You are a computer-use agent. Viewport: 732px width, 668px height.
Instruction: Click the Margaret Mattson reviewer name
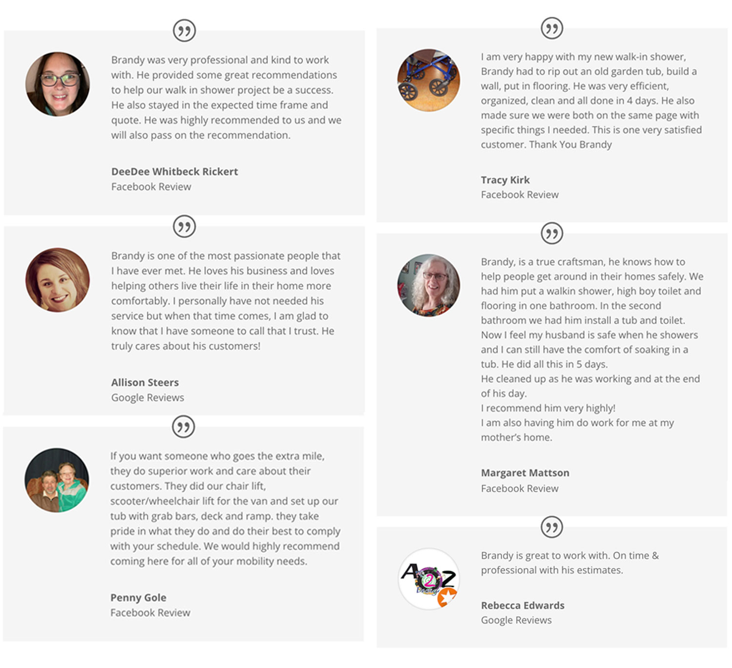(525, 473)
